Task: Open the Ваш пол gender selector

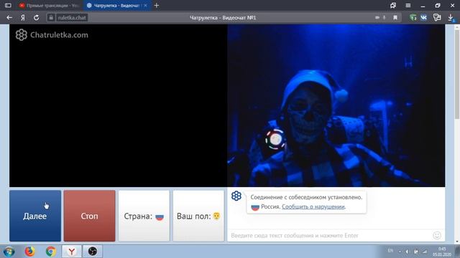Action: pos(198,216)
